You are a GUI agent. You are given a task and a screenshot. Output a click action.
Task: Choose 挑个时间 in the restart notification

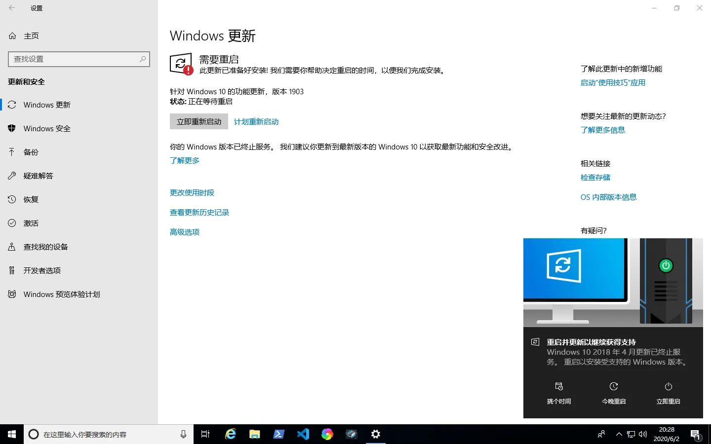click(x=559, y=393)
